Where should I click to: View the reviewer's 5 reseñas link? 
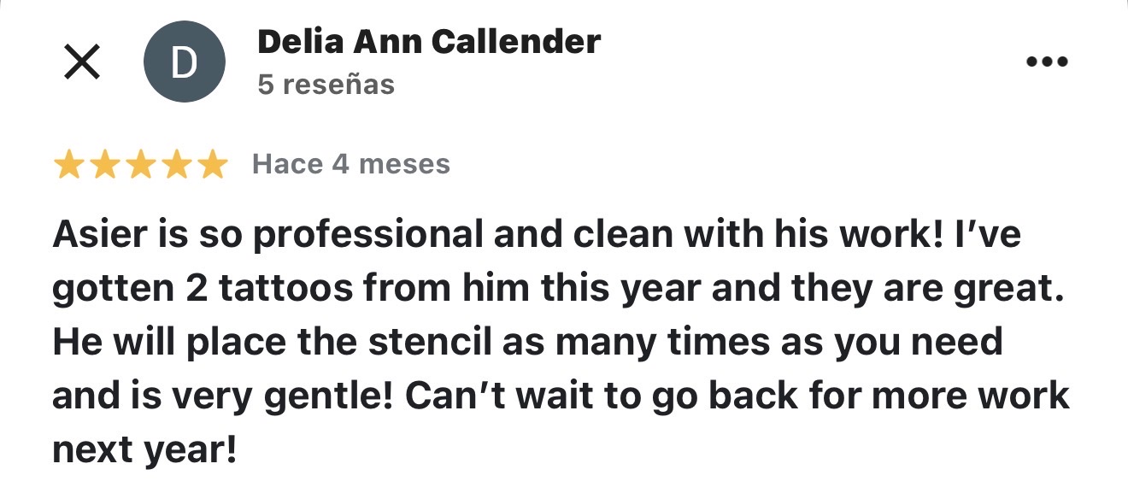325,84
